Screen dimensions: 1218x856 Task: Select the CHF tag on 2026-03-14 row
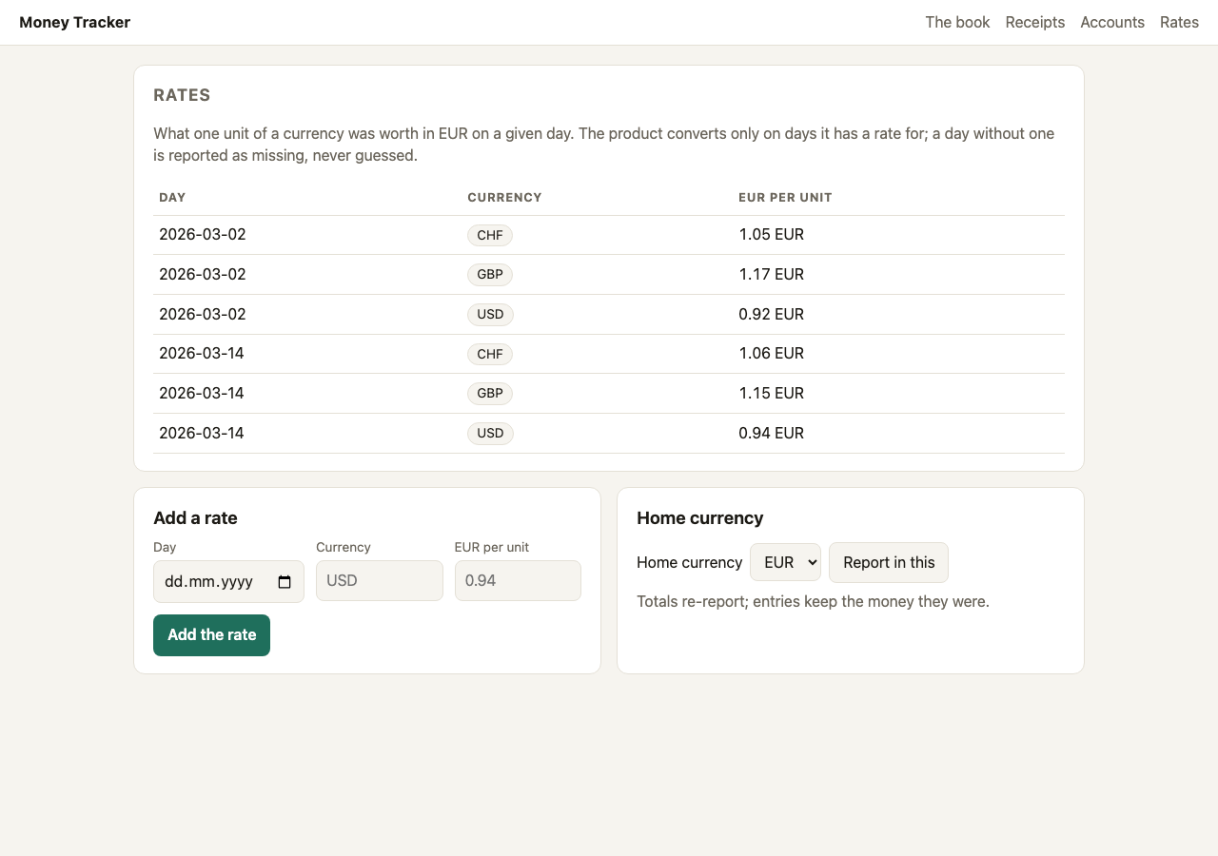[490, 354]
